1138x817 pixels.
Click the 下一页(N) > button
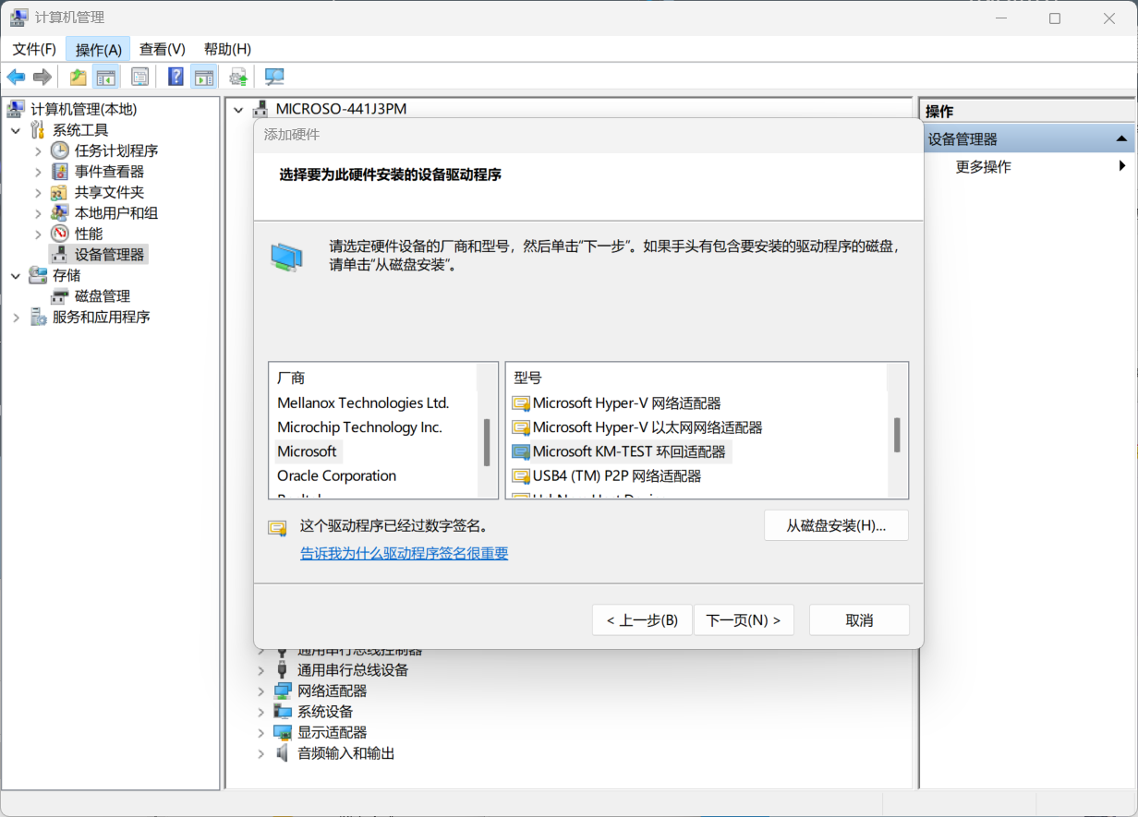pos(744,620)
